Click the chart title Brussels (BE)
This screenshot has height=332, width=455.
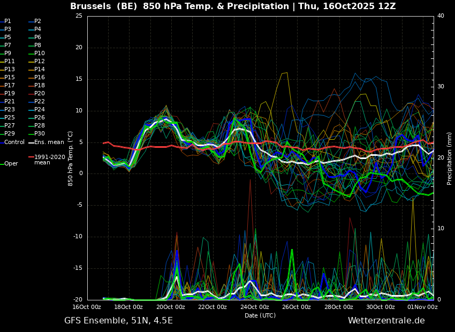(103, 6)
